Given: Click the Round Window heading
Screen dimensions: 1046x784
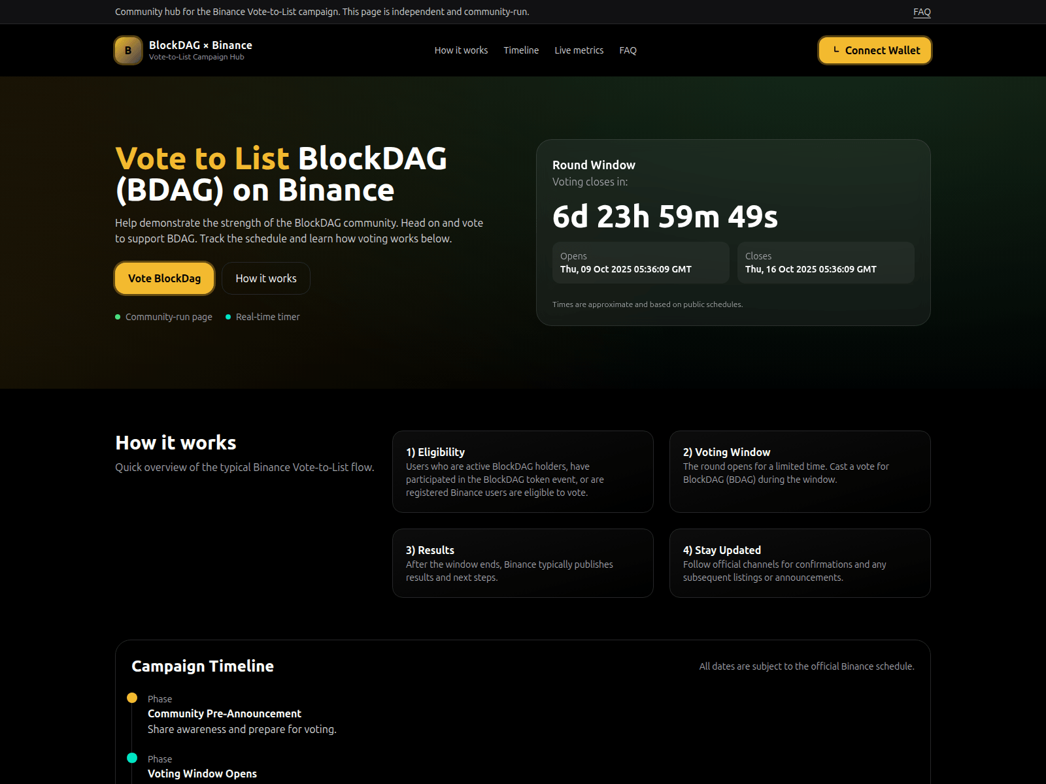Looking at the screenshot, I should [x=594, y=165].
